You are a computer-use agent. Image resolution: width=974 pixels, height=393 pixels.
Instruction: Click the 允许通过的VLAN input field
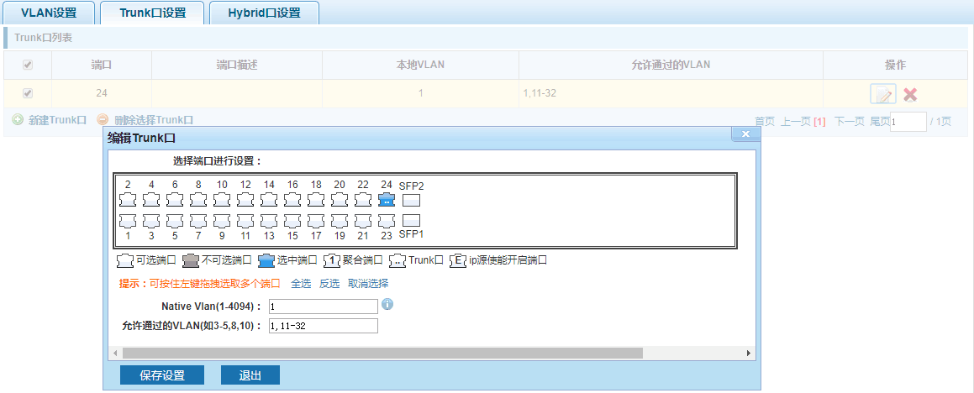coord(323,326)
